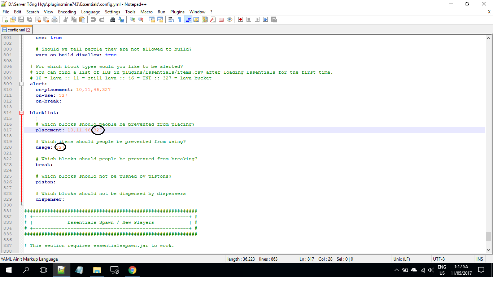
Task: Collapse the alert section fold marker
Action: pyautogui.click(x=21, y=84)
